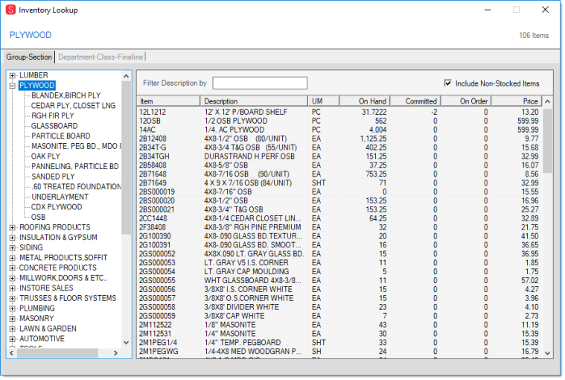Select item row 2M1PEGWG
565x380 pixels.
tap(339, 351)
